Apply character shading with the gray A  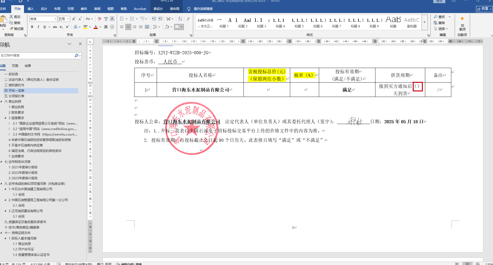pos(106,27)
